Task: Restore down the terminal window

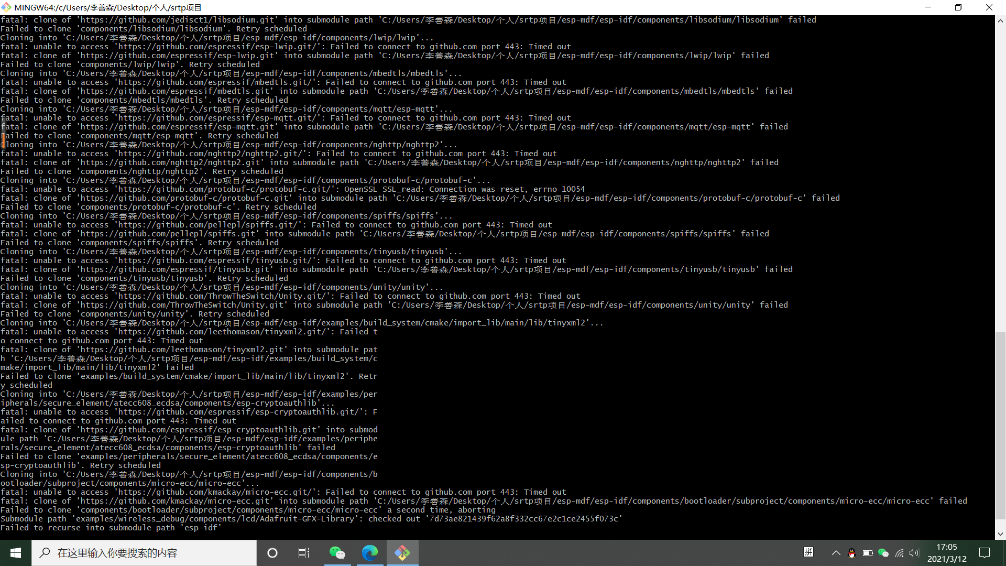Action: [958, 7]
